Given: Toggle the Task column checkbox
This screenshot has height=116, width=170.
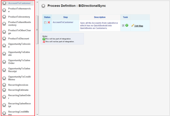Looking at the screenshot, I should (123, 25).
